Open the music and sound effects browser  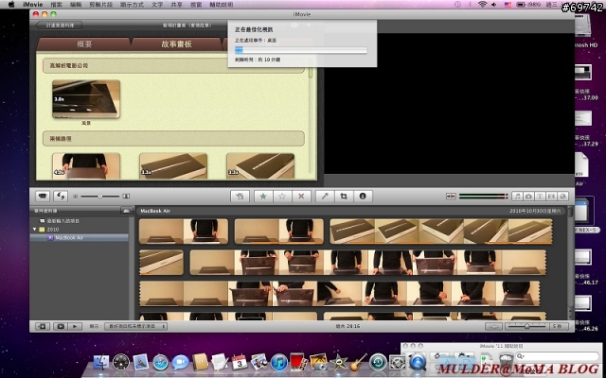click(517, 197)
